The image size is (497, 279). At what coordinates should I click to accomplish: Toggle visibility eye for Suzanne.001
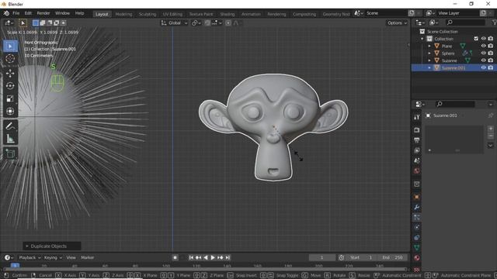483,67
